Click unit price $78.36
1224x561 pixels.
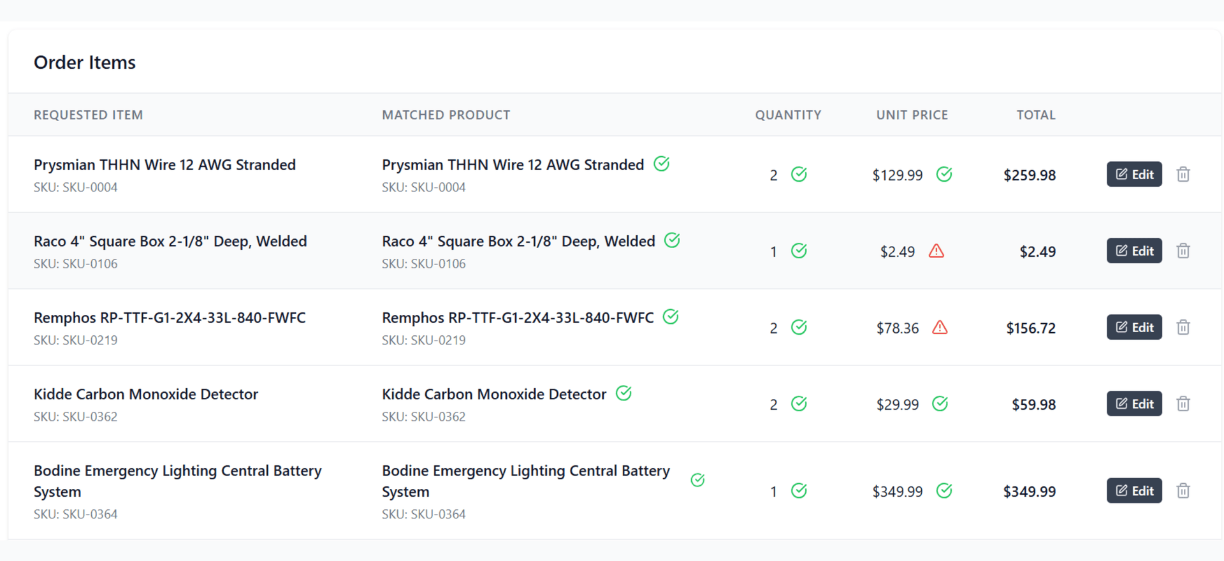point(898,328)
